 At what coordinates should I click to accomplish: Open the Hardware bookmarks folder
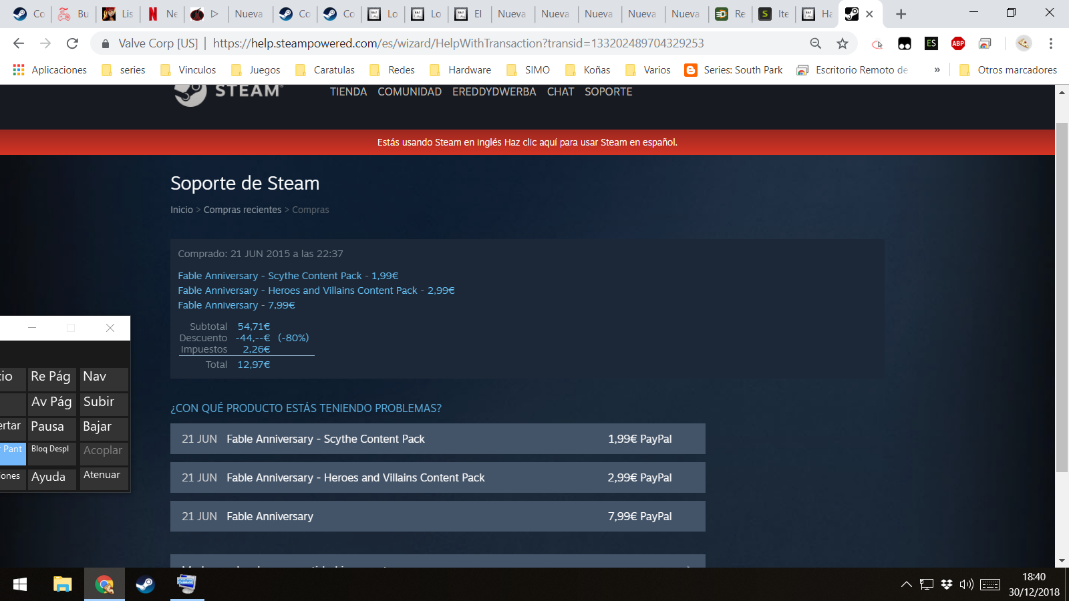click(x=460, y=70)
